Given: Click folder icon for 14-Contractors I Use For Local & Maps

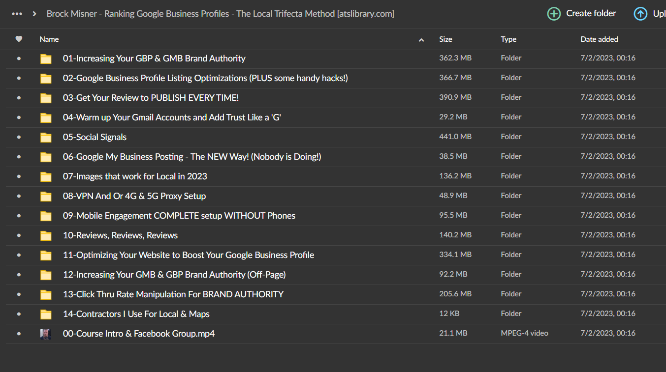Looking at the screenshot, I should [x=46, y=314].
